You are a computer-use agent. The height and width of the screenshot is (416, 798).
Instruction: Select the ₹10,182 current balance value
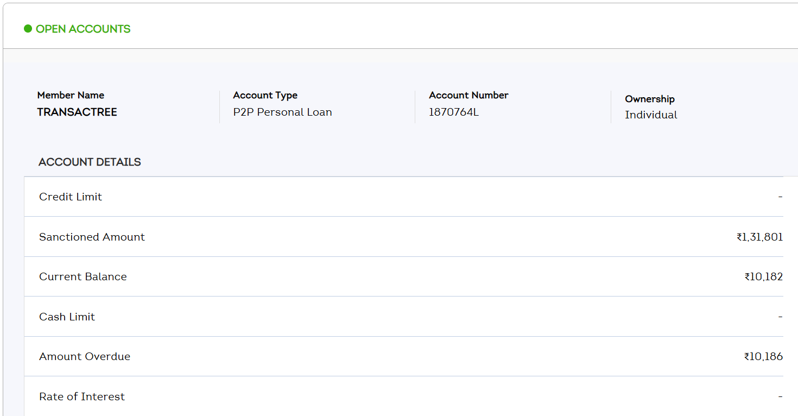[x=763, y=276]
